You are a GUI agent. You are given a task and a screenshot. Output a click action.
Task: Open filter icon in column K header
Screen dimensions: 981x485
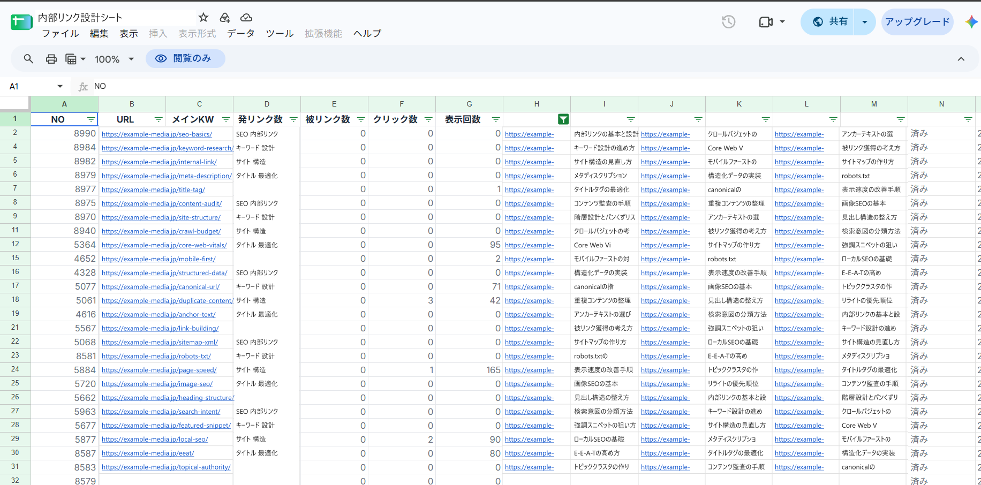click(766, 119)
